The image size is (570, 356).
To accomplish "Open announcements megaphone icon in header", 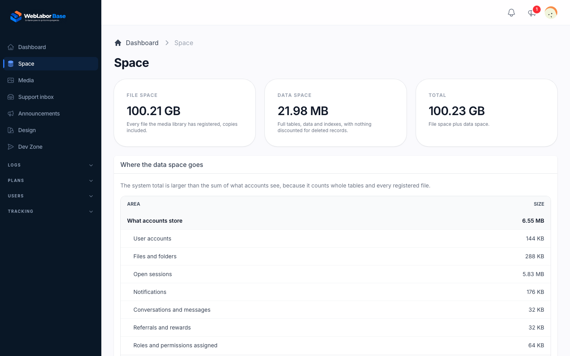I will [532, 13].
